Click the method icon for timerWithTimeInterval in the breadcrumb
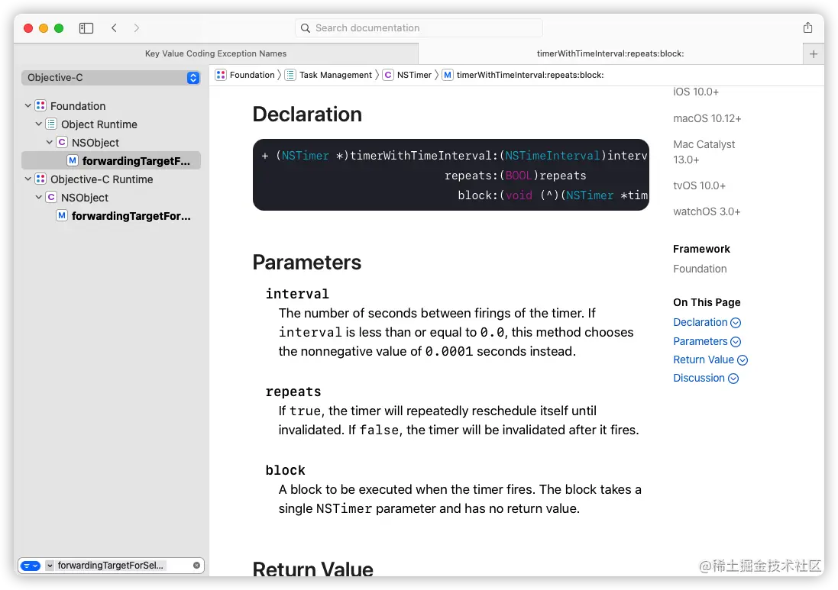Image resolution: width=838 pixels, height=590 pixels. coord(448,75)
